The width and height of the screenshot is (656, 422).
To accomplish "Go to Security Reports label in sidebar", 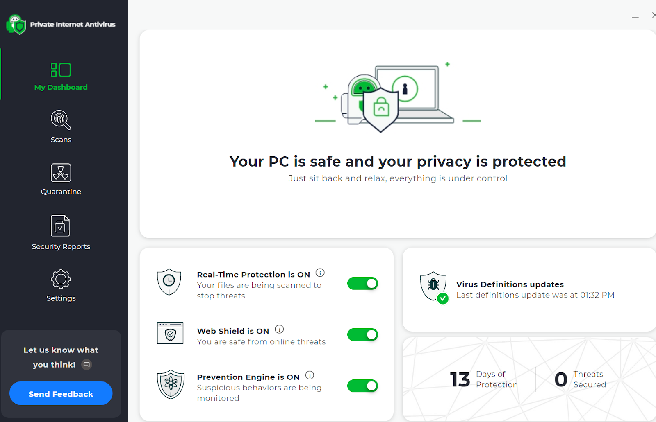I will [61, 246].
